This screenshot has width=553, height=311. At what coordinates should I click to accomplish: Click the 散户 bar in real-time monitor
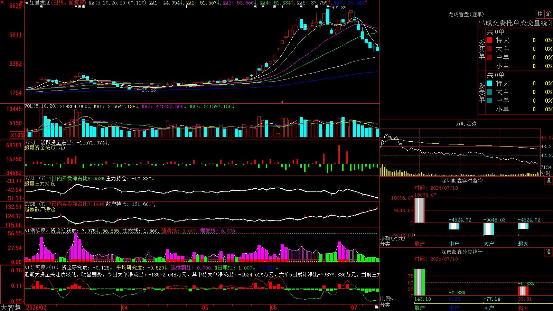click(419, 210)
